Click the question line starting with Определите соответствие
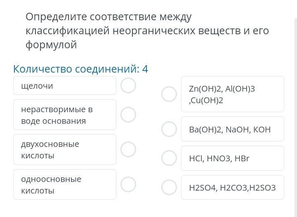Viewport: 297px width, 217px height. click(108, 17)
